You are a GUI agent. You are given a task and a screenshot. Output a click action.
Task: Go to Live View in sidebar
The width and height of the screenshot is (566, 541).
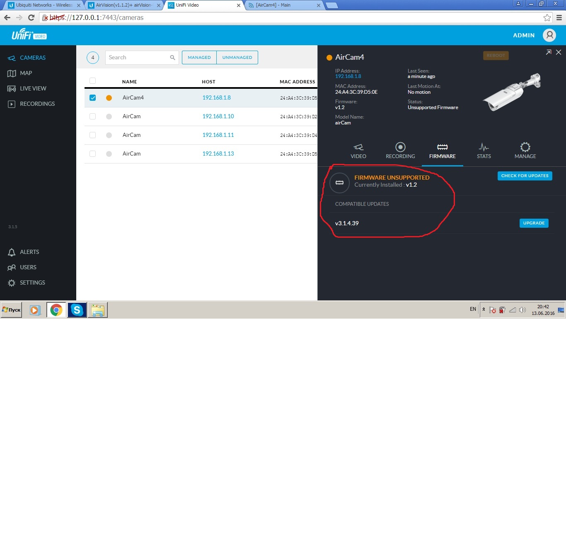(x=27, y=88)
